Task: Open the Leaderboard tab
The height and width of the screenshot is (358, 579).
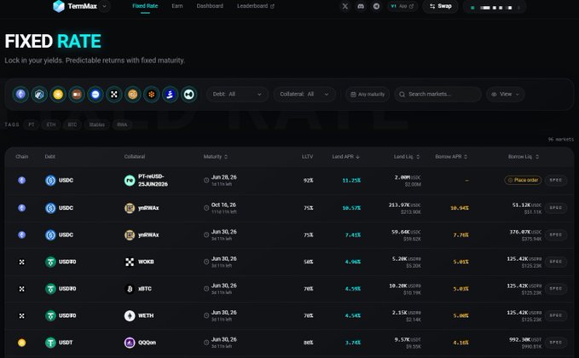Action: click(256, 6)
